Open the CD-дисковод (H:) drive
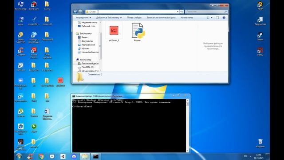The height and width of the screenshot is (160, 284). [x=88, y=71]
